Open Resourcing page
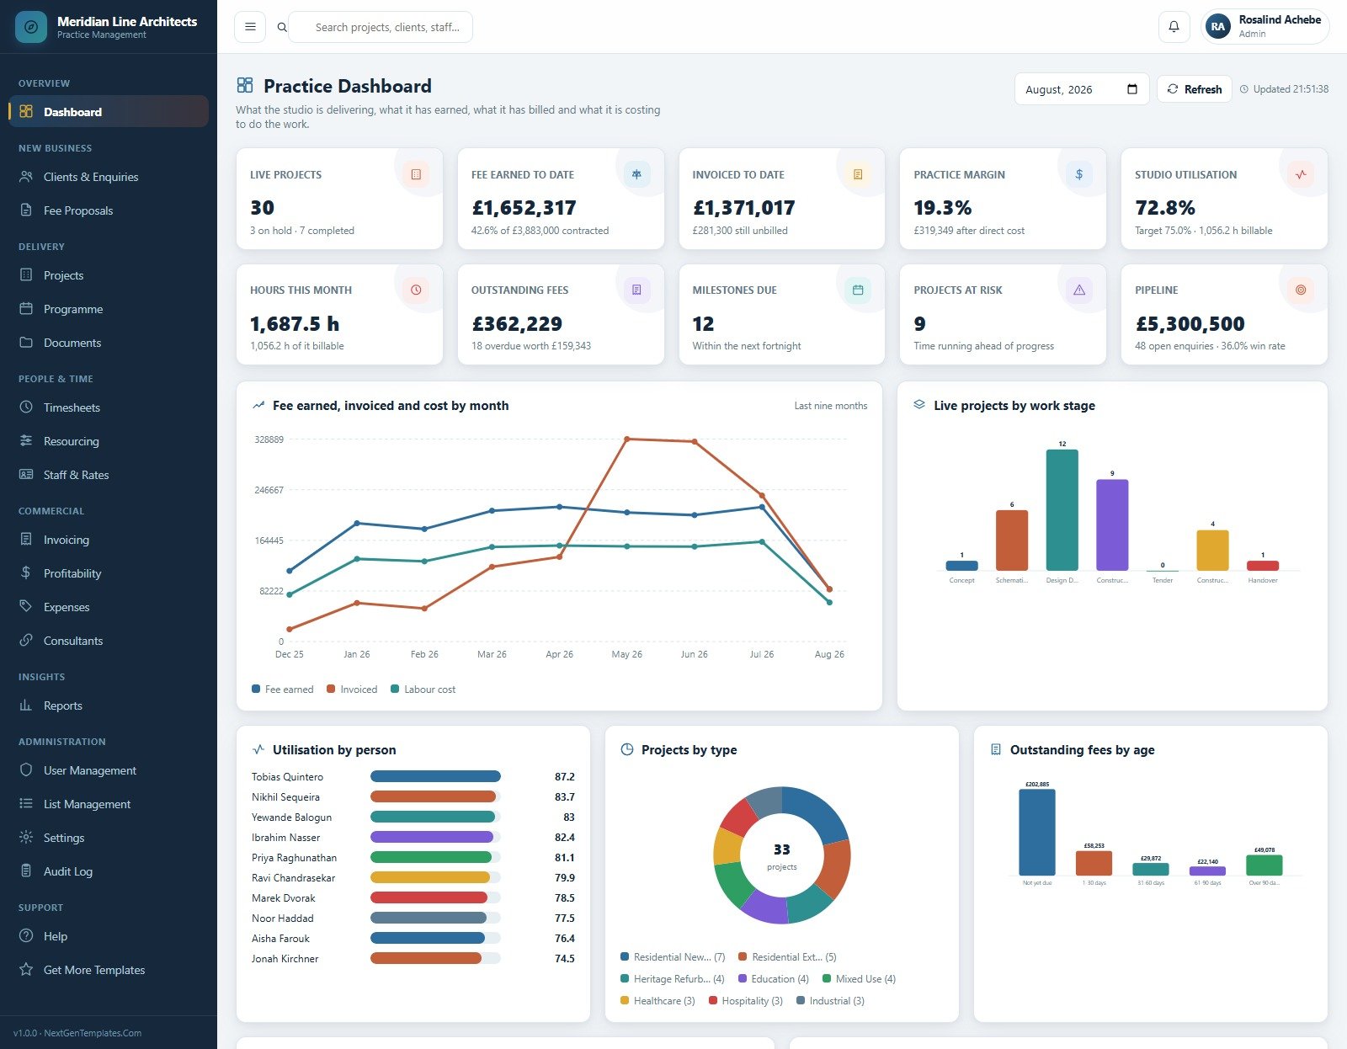The image size is (1347, 1049). 109,441
